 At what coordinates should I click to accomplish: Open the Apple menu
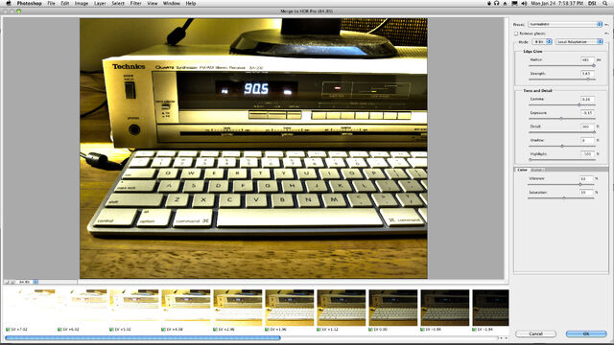pos(9,3)
